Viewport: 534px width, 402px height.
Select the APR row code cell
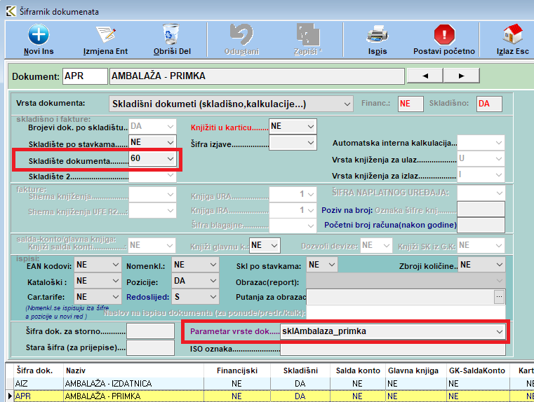pos(38,396)
